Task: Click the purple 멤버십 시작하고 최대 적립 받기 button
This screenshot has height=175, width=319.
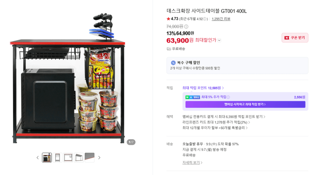Action: point(245,104)
